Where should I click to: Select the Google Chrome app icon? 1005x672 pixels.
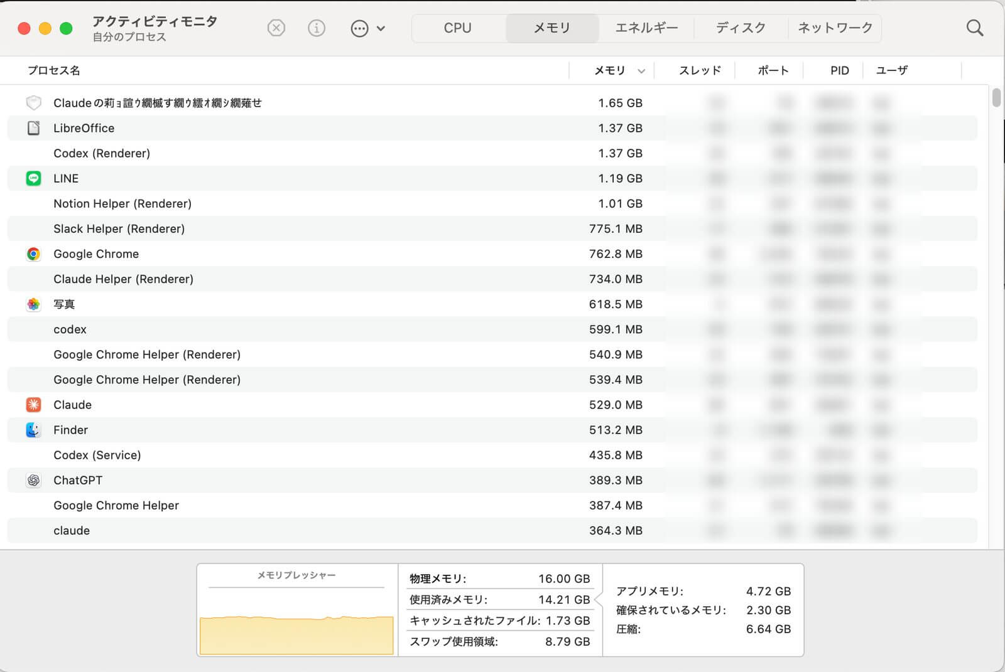(33, 253)
